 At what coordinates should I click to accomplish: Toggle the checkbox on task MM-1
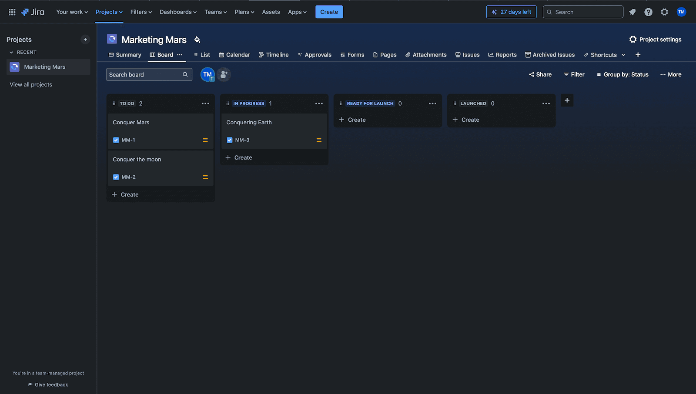(x=116, y=140)
